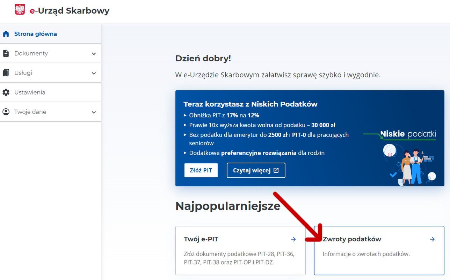Click the arrow icon on Zwroty podatków card
Screen dimensions: 450x280
[432, 239]
